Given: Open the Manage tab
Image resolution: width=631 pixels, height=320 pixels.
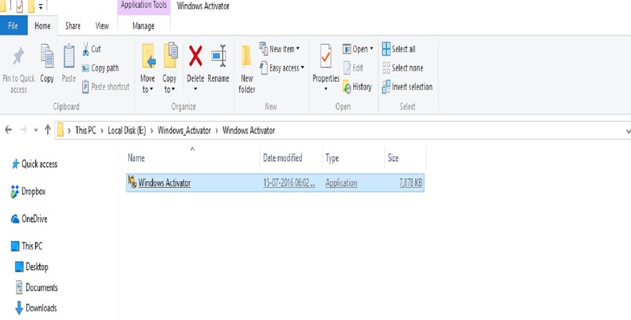Looking at the screenshot, I should click(143, 26).
